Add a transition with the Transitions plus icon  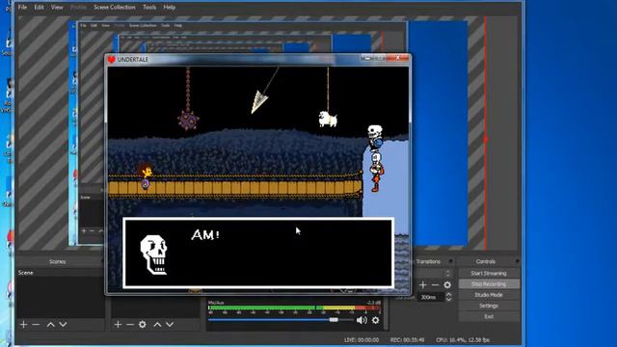click(x=423, y=285)
